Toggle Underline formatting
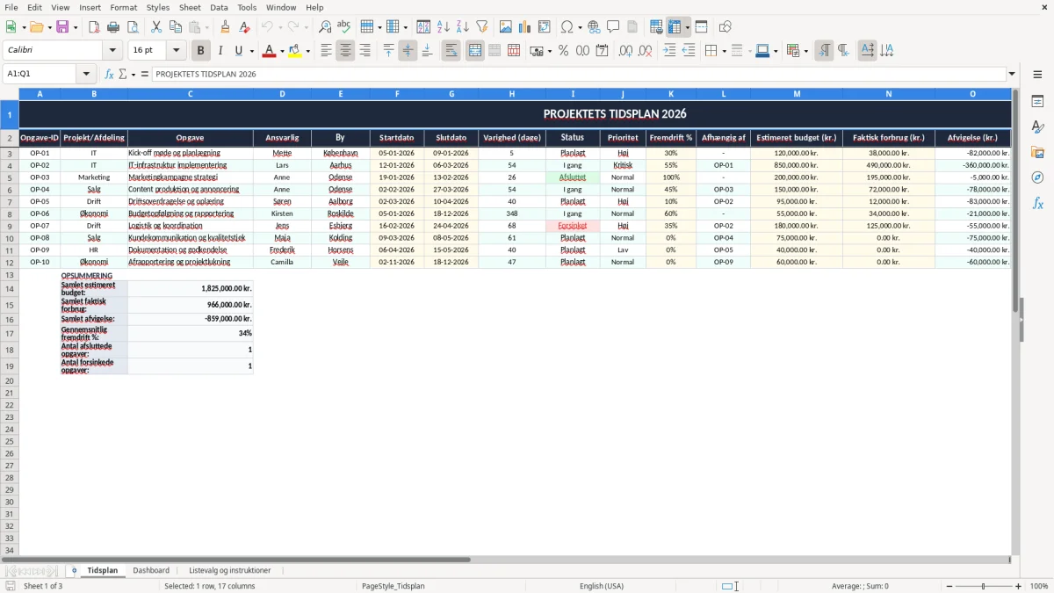The image size is (1054, 593). tap(238, 51)
